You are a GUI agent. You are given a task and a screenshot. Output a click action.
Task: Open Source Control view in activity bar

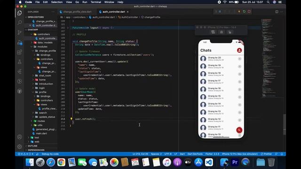(x=19, y=32)
